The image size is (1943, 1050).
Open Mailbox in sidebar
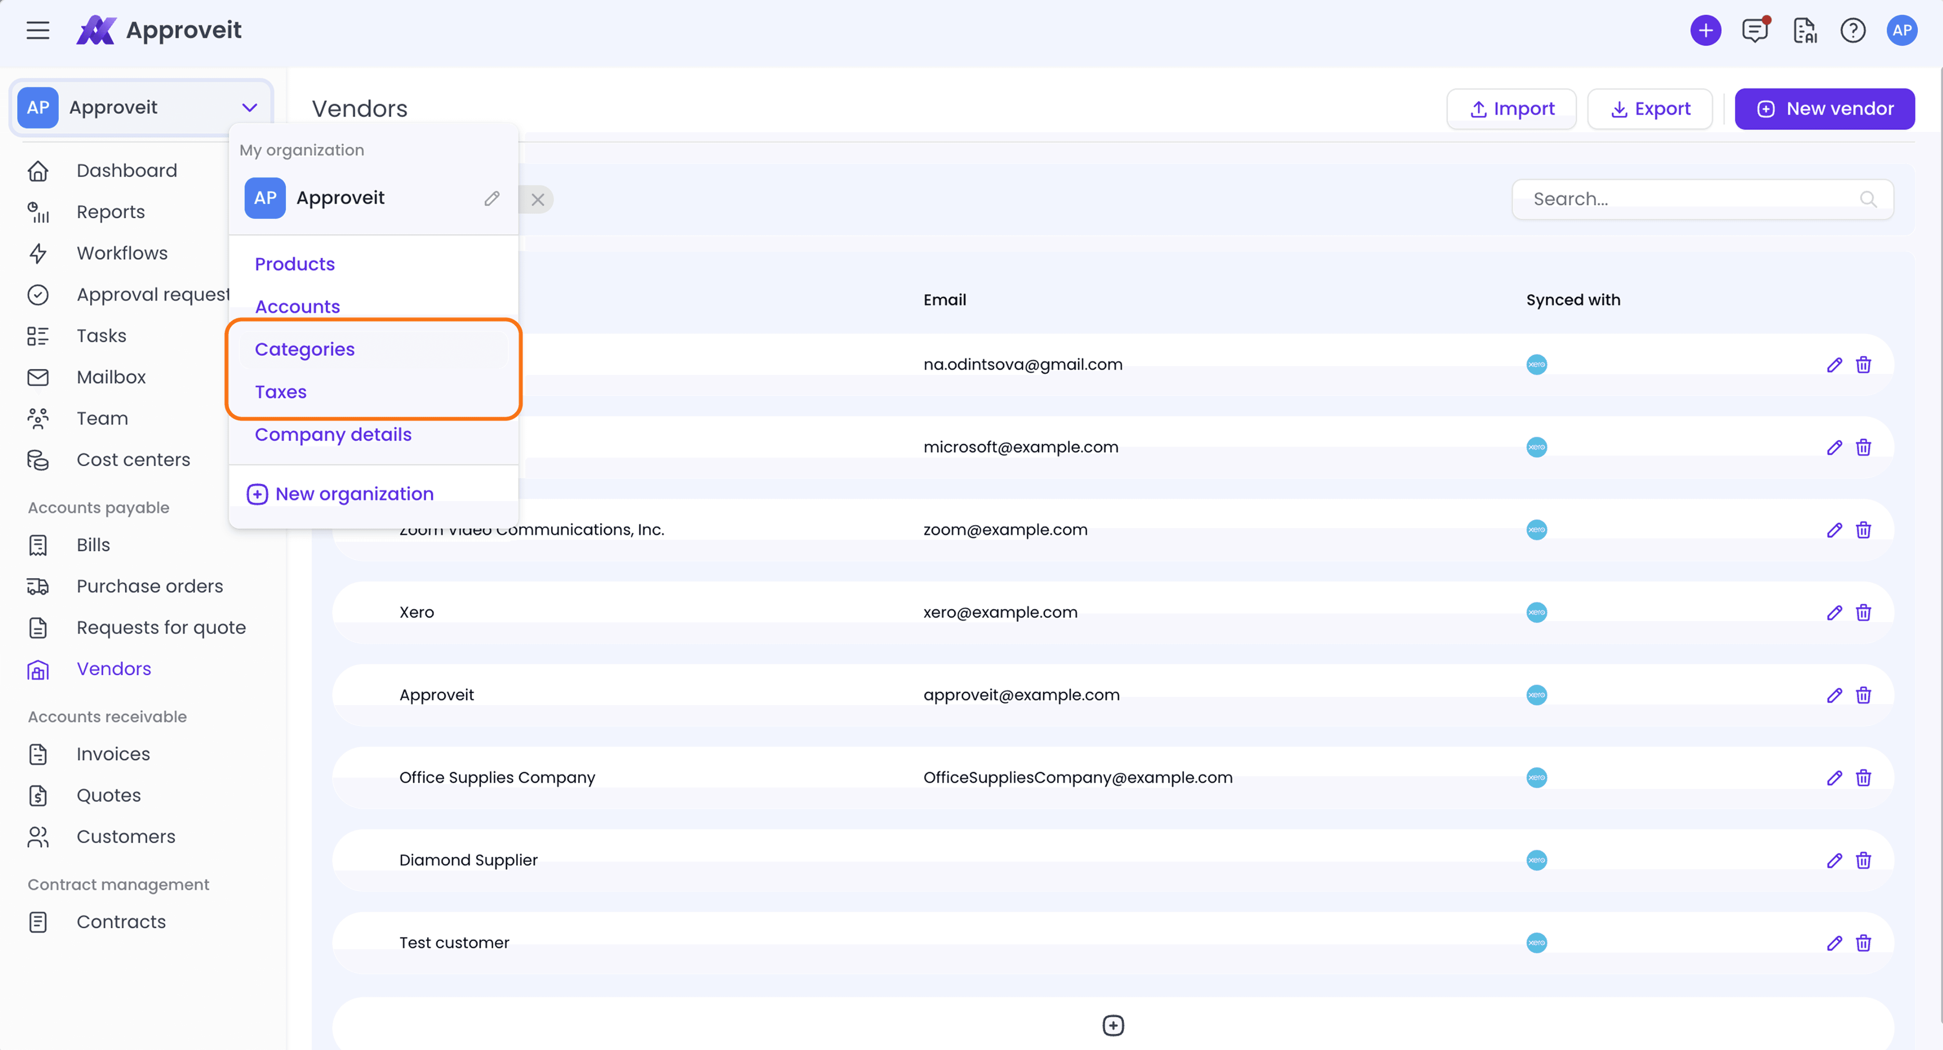(111, 377)
